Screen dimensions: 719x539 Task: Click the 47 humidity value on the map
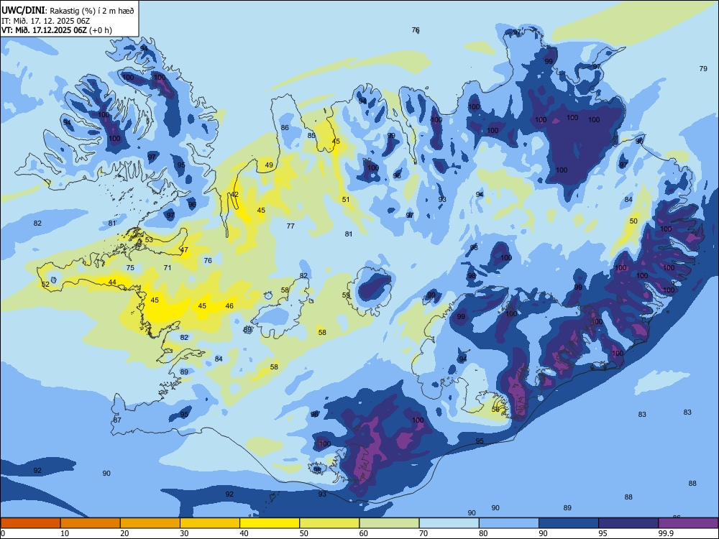coord(184,250)
